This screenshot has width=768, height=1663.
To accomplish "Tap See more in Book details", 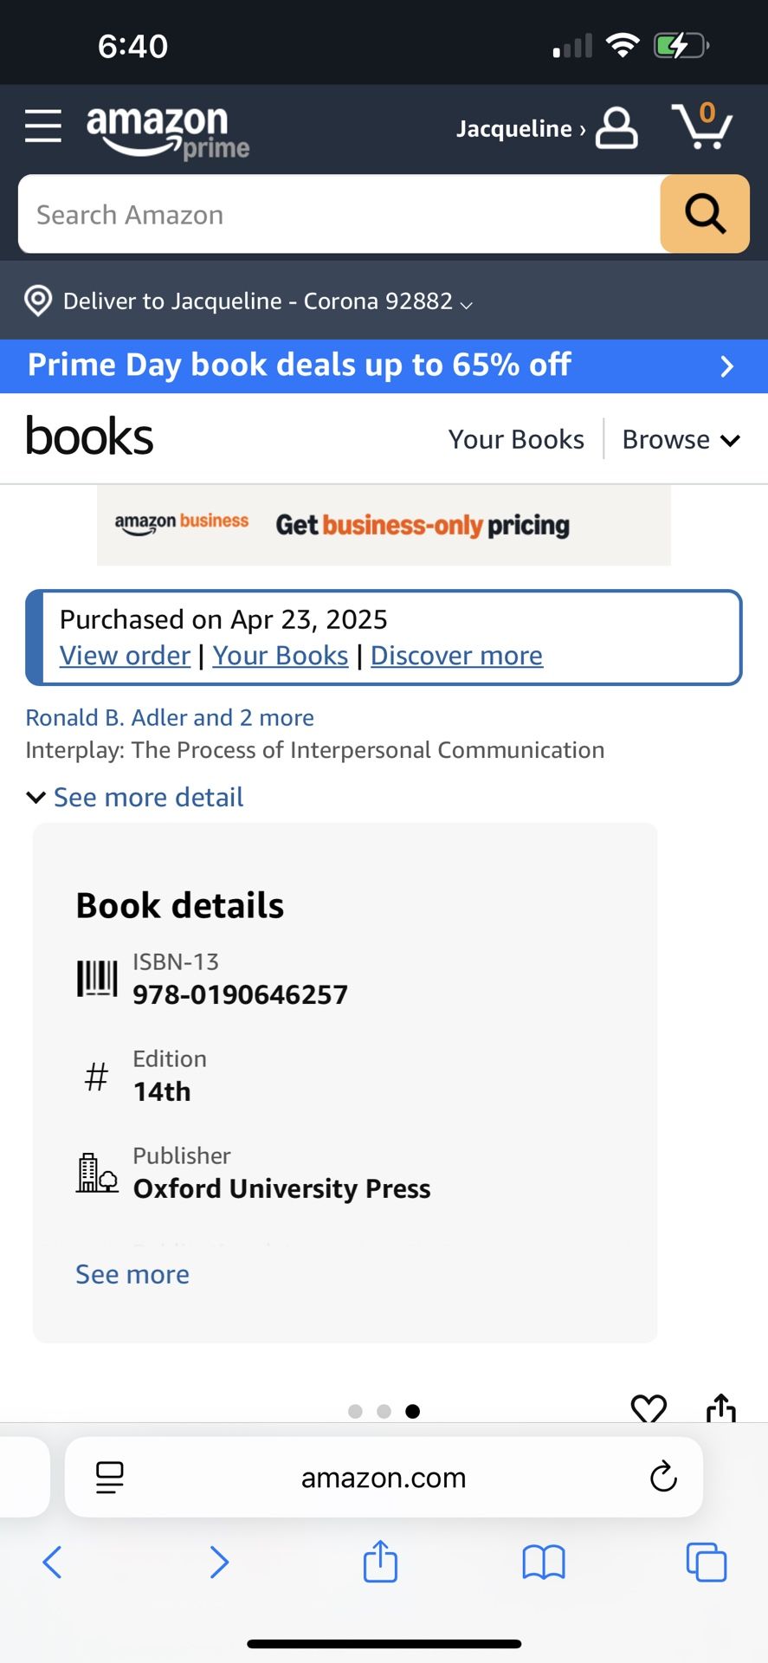I will tap(132, 1274).
